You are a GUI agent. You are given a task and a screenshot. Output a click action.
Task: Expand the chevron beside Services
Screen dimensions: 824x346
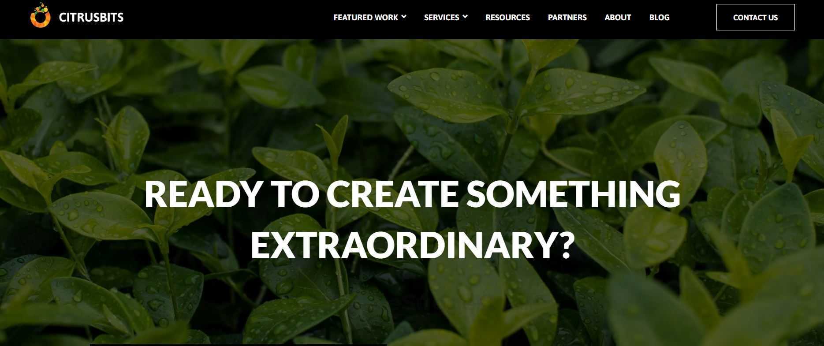[465, 17]
